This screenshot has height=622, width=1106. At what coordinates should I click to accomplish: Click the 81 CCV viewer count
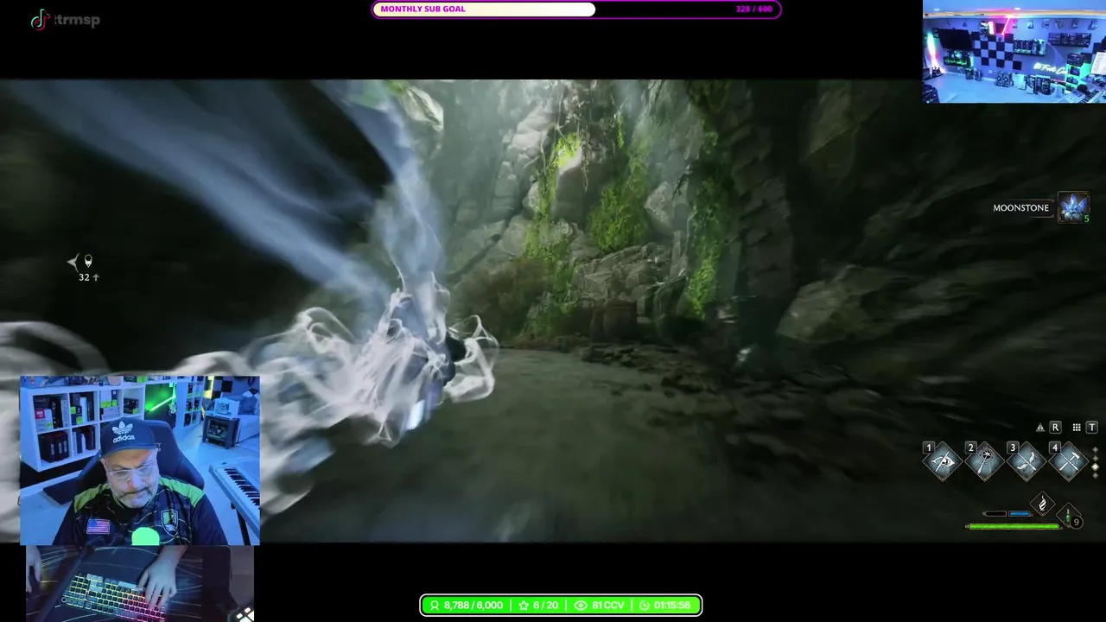point(608,606)
